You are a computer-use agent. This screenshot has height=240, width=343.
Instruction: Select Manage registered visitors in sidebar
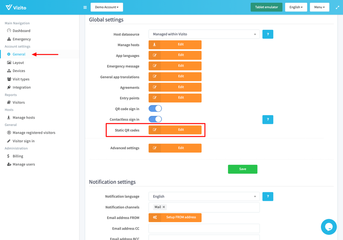[x=34, y=133]
